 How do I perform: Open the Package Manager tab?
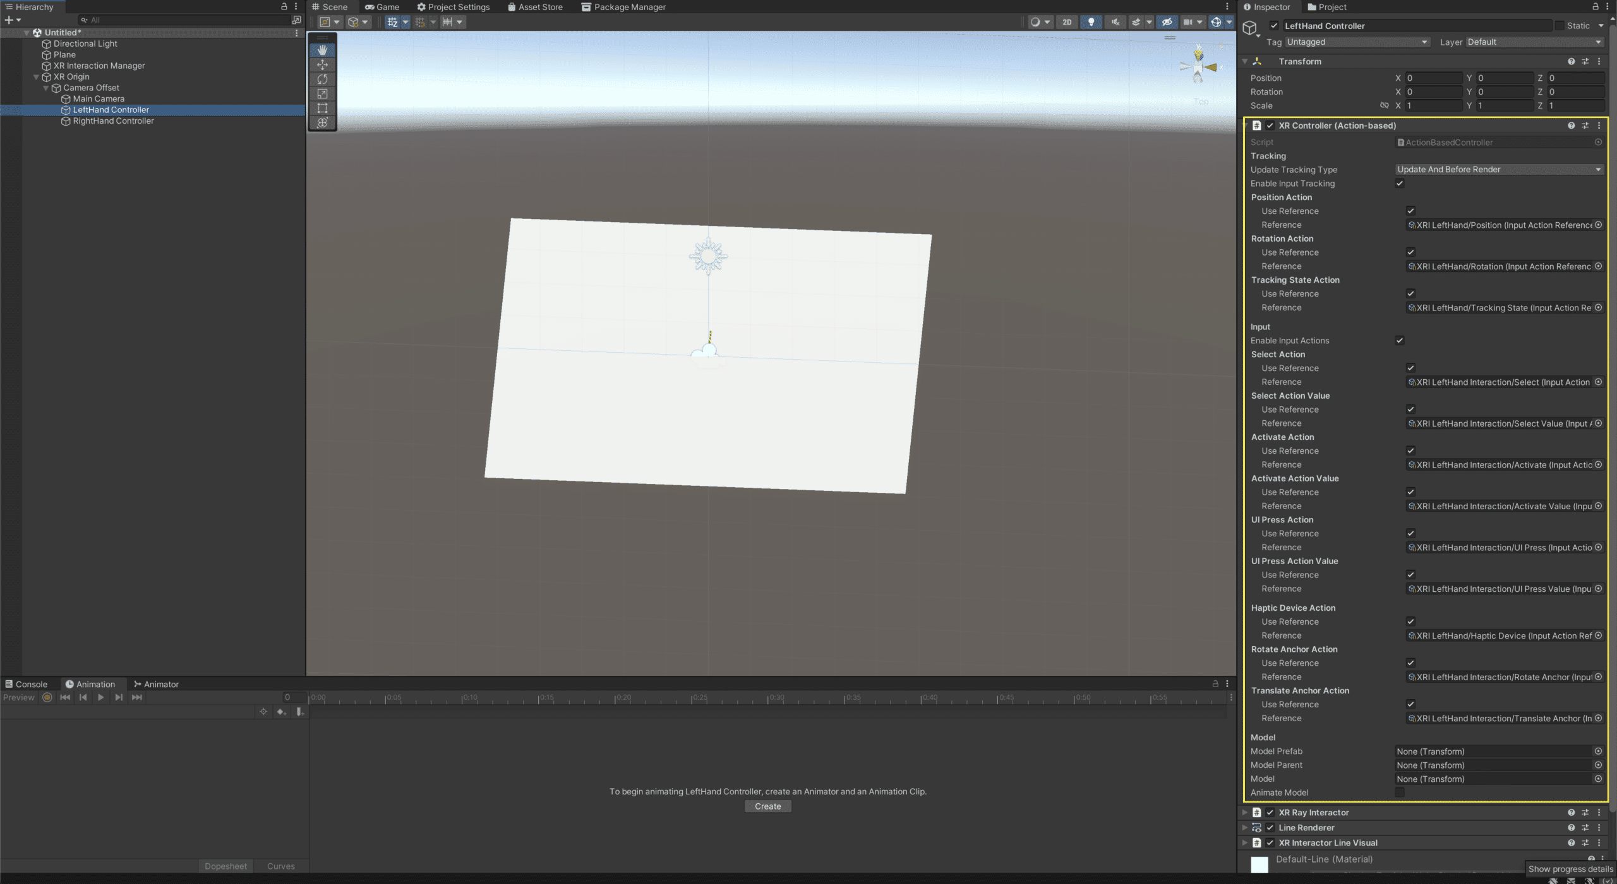pyautogui.click(x=623, y=7)
